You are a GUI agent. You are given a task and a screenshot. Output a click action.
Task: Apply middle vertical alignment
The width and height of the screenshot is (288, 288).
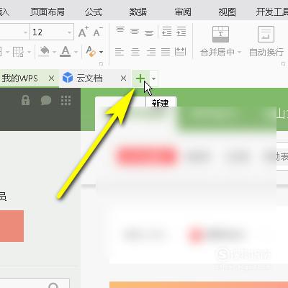[135, 32]
